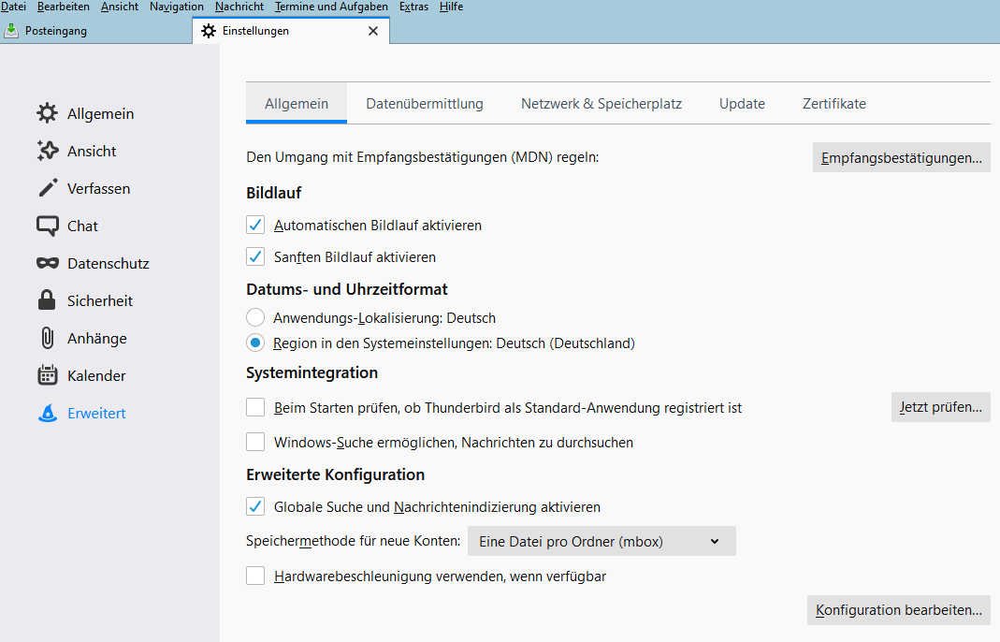
Task: Click the Konfiguration bearbeiten button
Action: [x=898, y=610]
